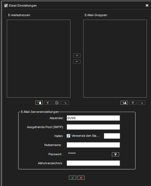This screenshot has height=186, width=151.
Task: Move address to group with right arrow
Action: (77, 55)
